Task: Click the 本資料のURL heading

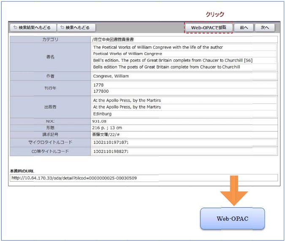Action: point(22,171)
